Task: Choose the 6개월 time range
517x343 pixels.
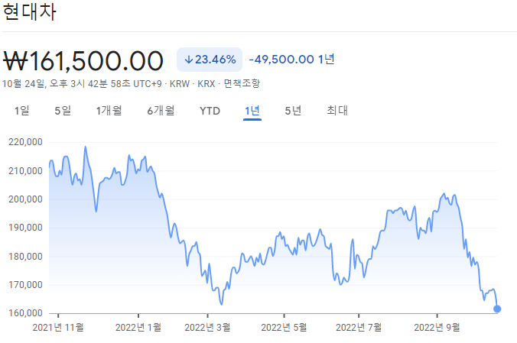Action: [x=161, y=111]
